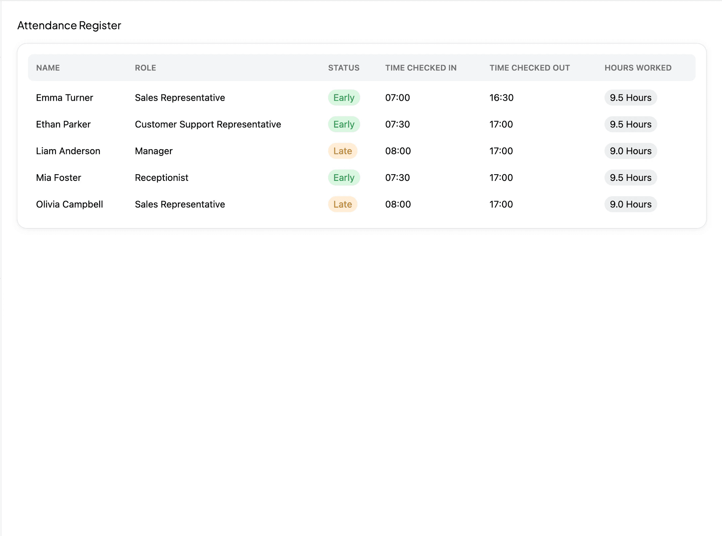Viewport: 722px width, 536px height.
Task: Click the ROLE column header
Action: click(x=145, y=68)
